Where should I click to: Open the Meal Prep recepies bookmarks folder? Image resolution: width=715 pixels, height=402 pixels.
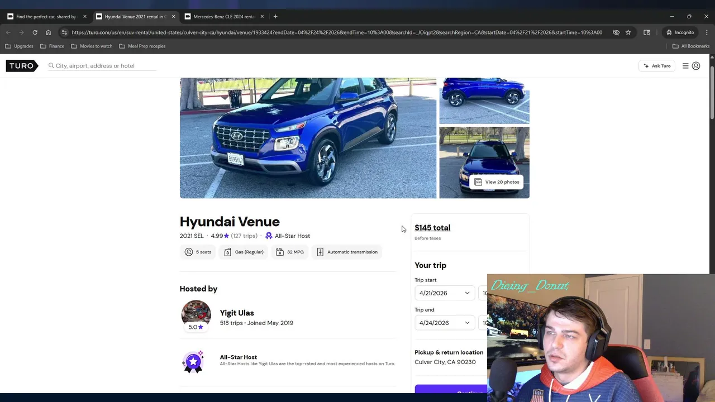point(142,46)
